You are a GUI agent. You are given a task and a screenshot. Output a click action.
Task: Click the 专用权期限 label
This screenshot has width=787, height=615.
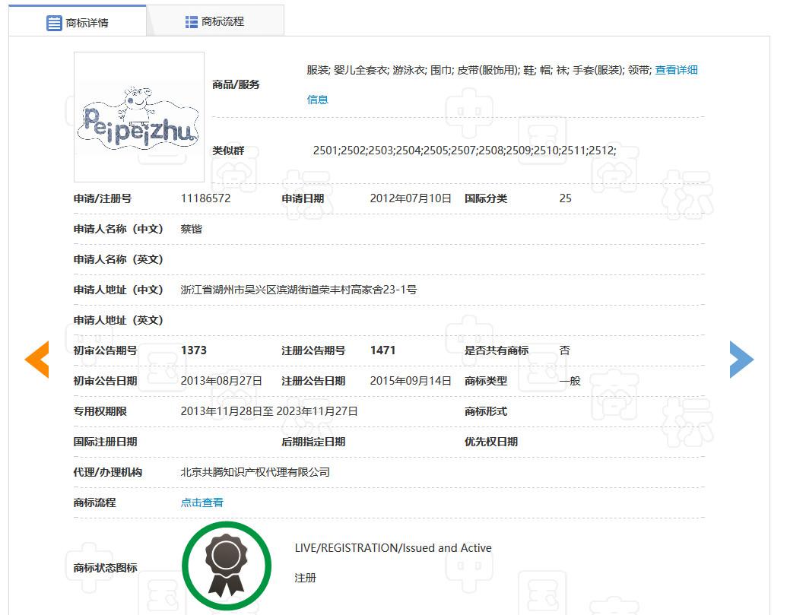pyautogui.click(x=100, y=411)
